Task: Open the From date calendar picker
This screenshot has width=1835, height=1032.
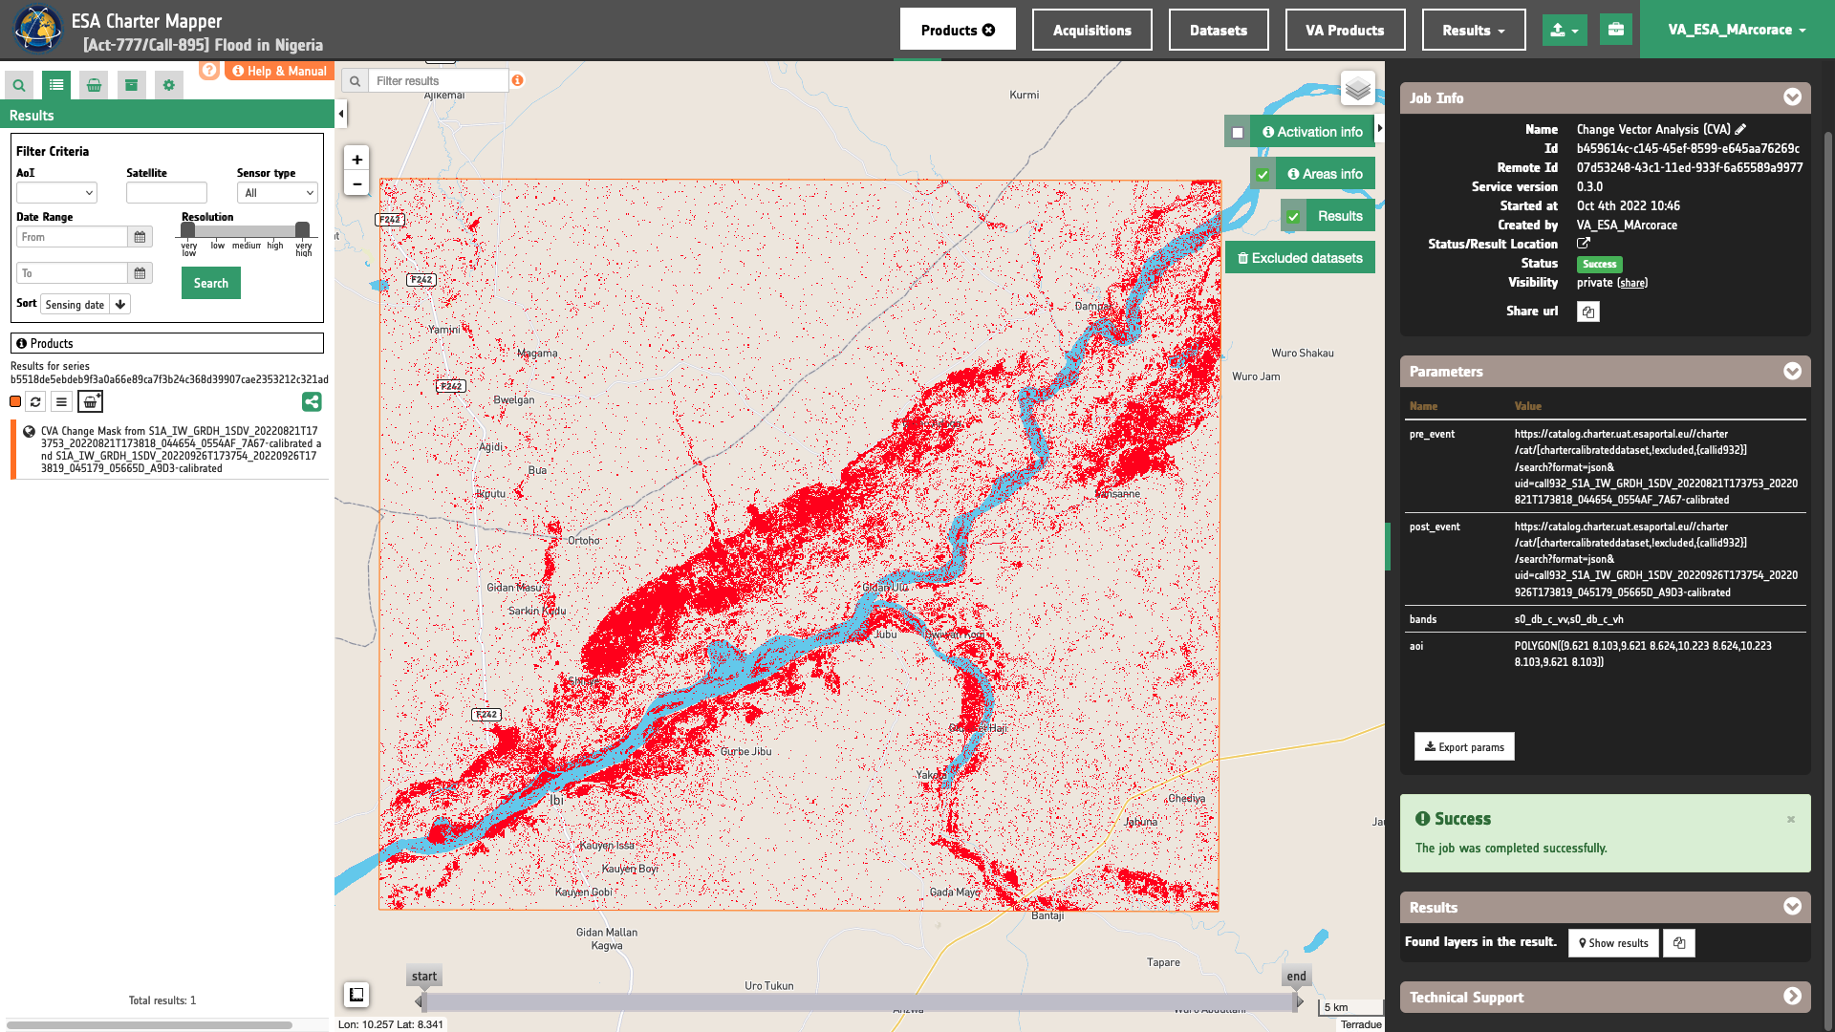Action: pos(140,237)
